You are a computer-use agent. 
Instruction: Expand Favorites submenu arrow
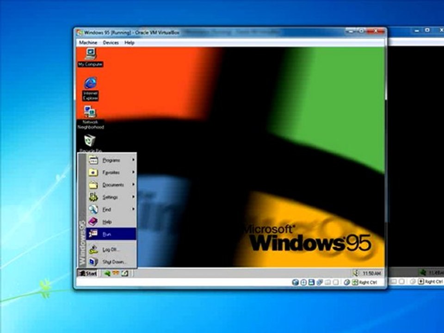point(133,172)
